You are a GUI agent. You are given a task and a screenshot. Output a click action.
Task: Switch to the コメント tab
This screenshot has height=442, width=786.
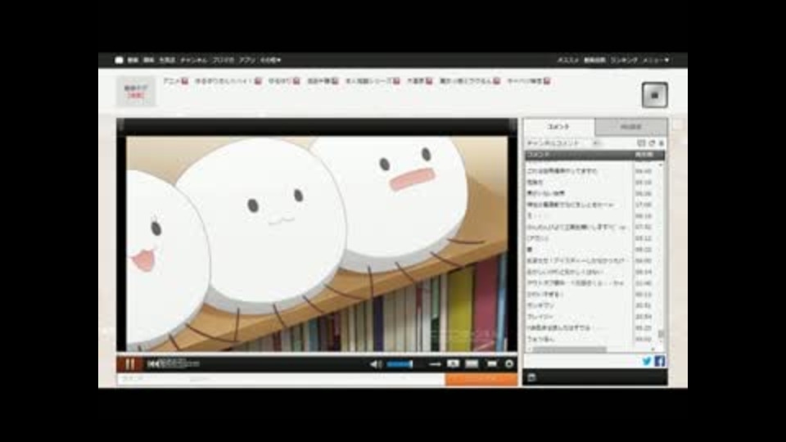559,127
